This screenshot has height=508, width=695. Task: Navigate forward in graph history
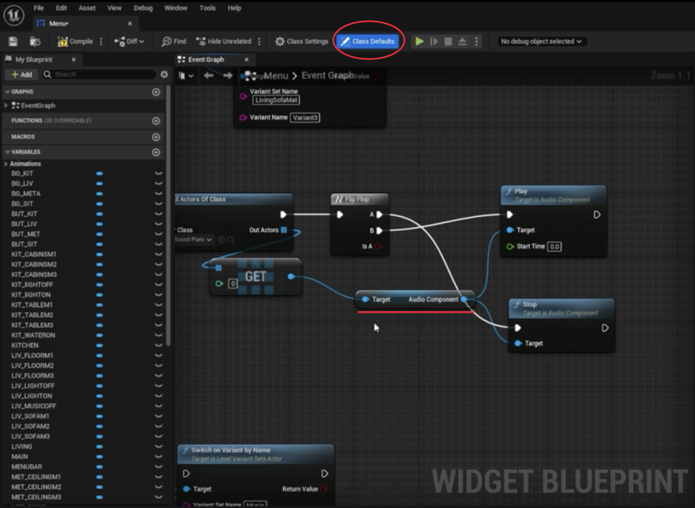point(228,76)
